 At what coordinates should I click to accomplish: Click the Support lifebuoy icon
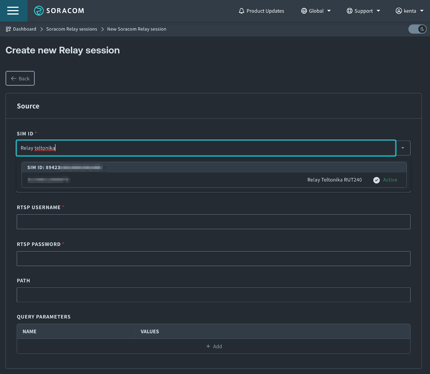(x=349, y=11)
